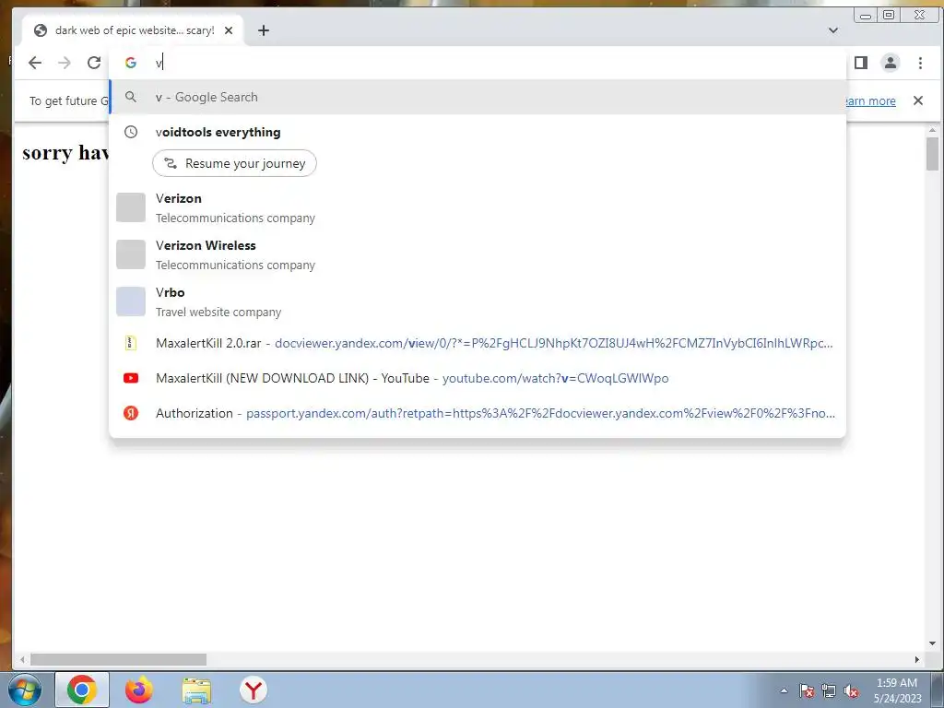Click the Verizon thumbnail placeholder
This screenshot has height=708, width=944.
[131, 207]
